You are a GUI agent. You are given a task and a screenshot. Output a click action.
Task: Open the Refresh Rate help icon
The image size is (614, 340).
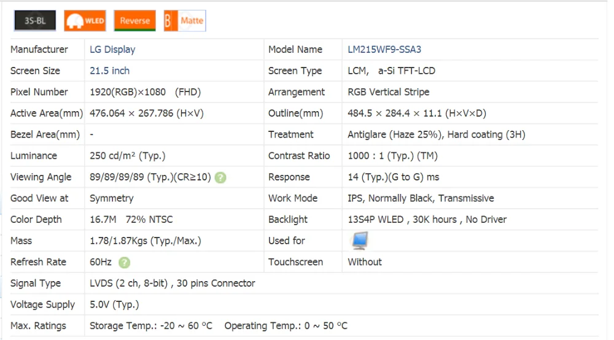124,263
